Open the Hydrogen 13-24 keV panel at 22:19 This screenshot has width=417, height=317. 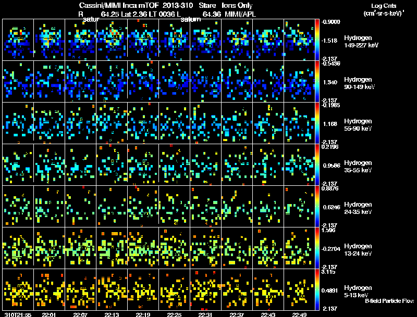click(143, 248)
